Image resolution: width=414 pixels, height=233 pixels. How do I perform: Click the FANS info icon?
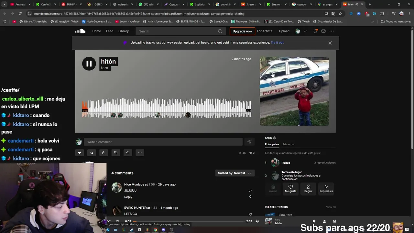pos(274,138)
